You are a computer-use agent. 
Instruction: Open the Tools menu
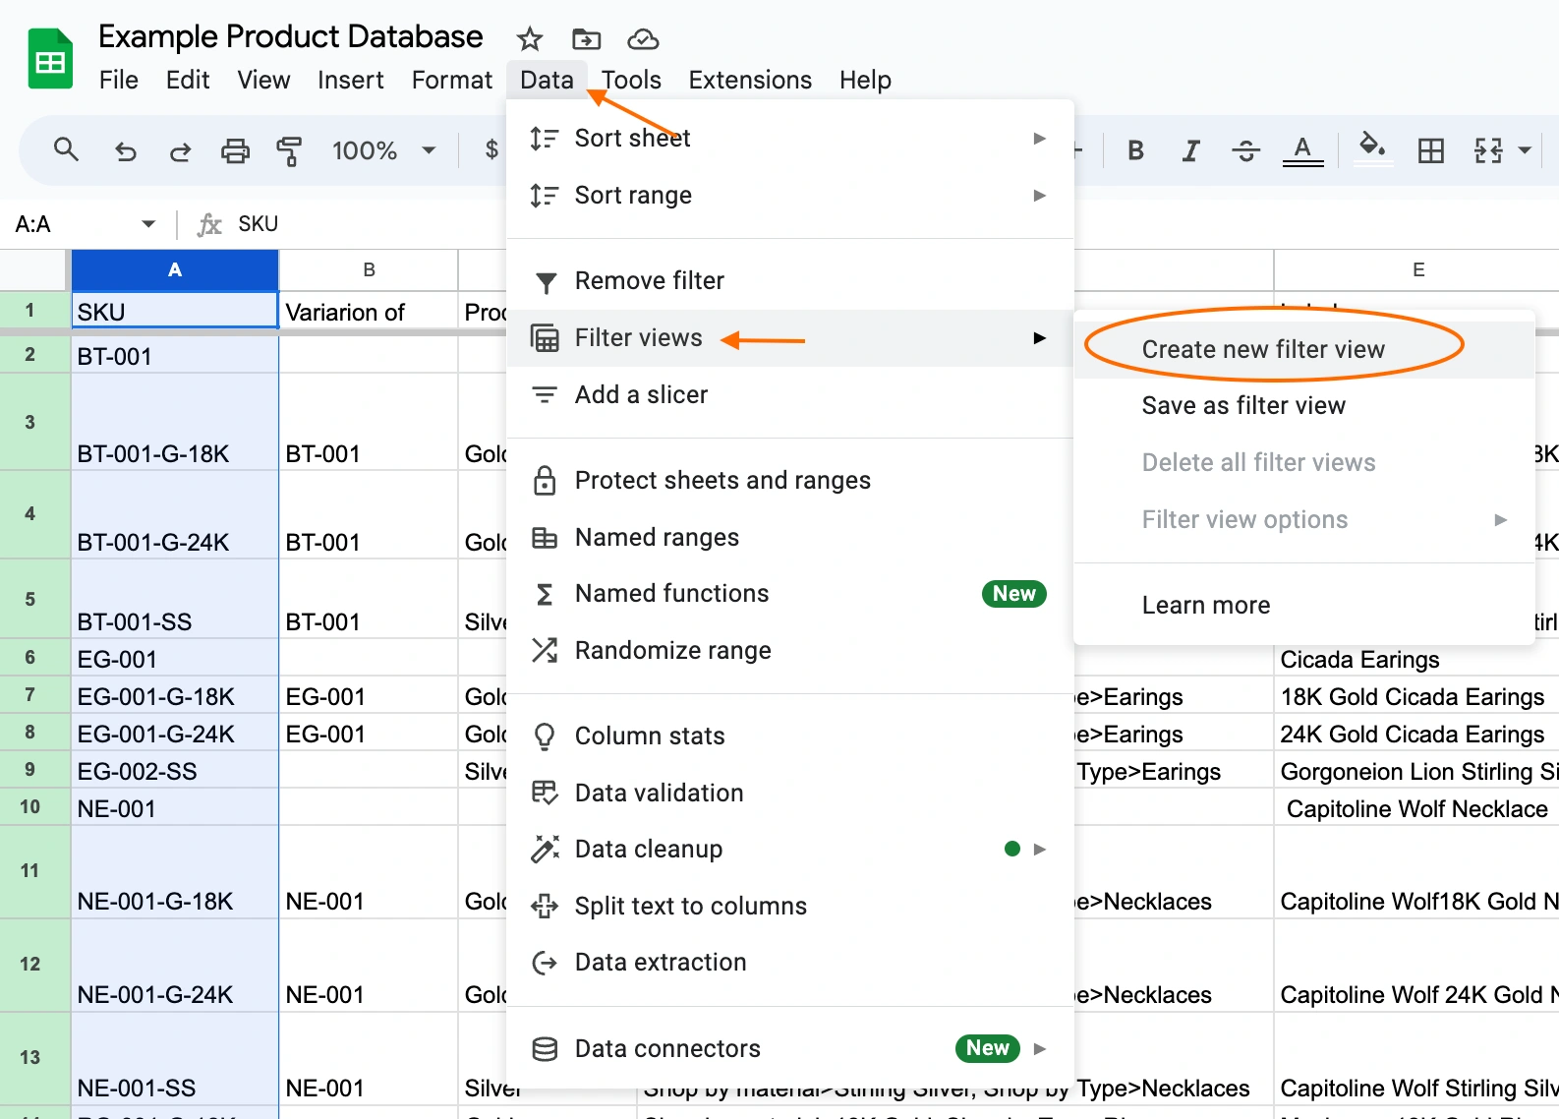[631, 80]
